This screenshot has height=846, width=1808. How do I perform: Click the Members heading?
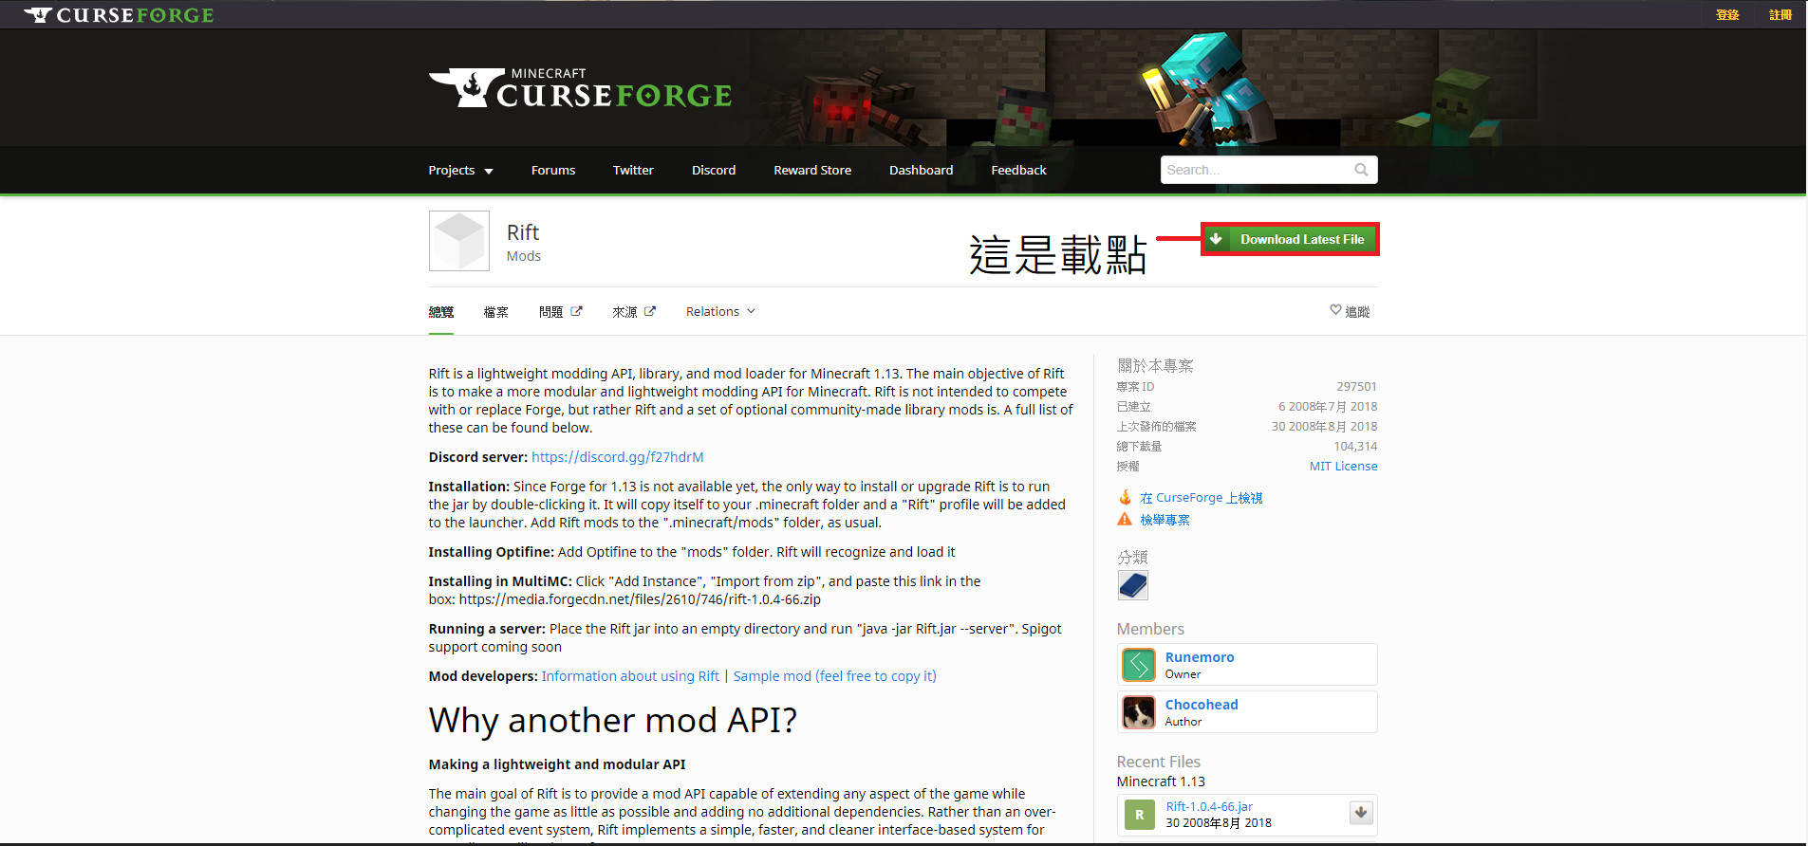(1150, 629)
